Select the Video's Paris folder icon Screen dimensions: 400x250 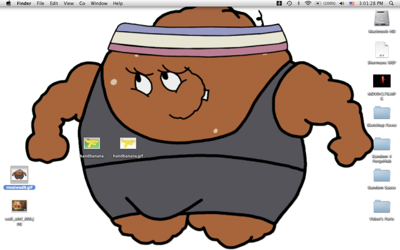click(x=382, y=207)
